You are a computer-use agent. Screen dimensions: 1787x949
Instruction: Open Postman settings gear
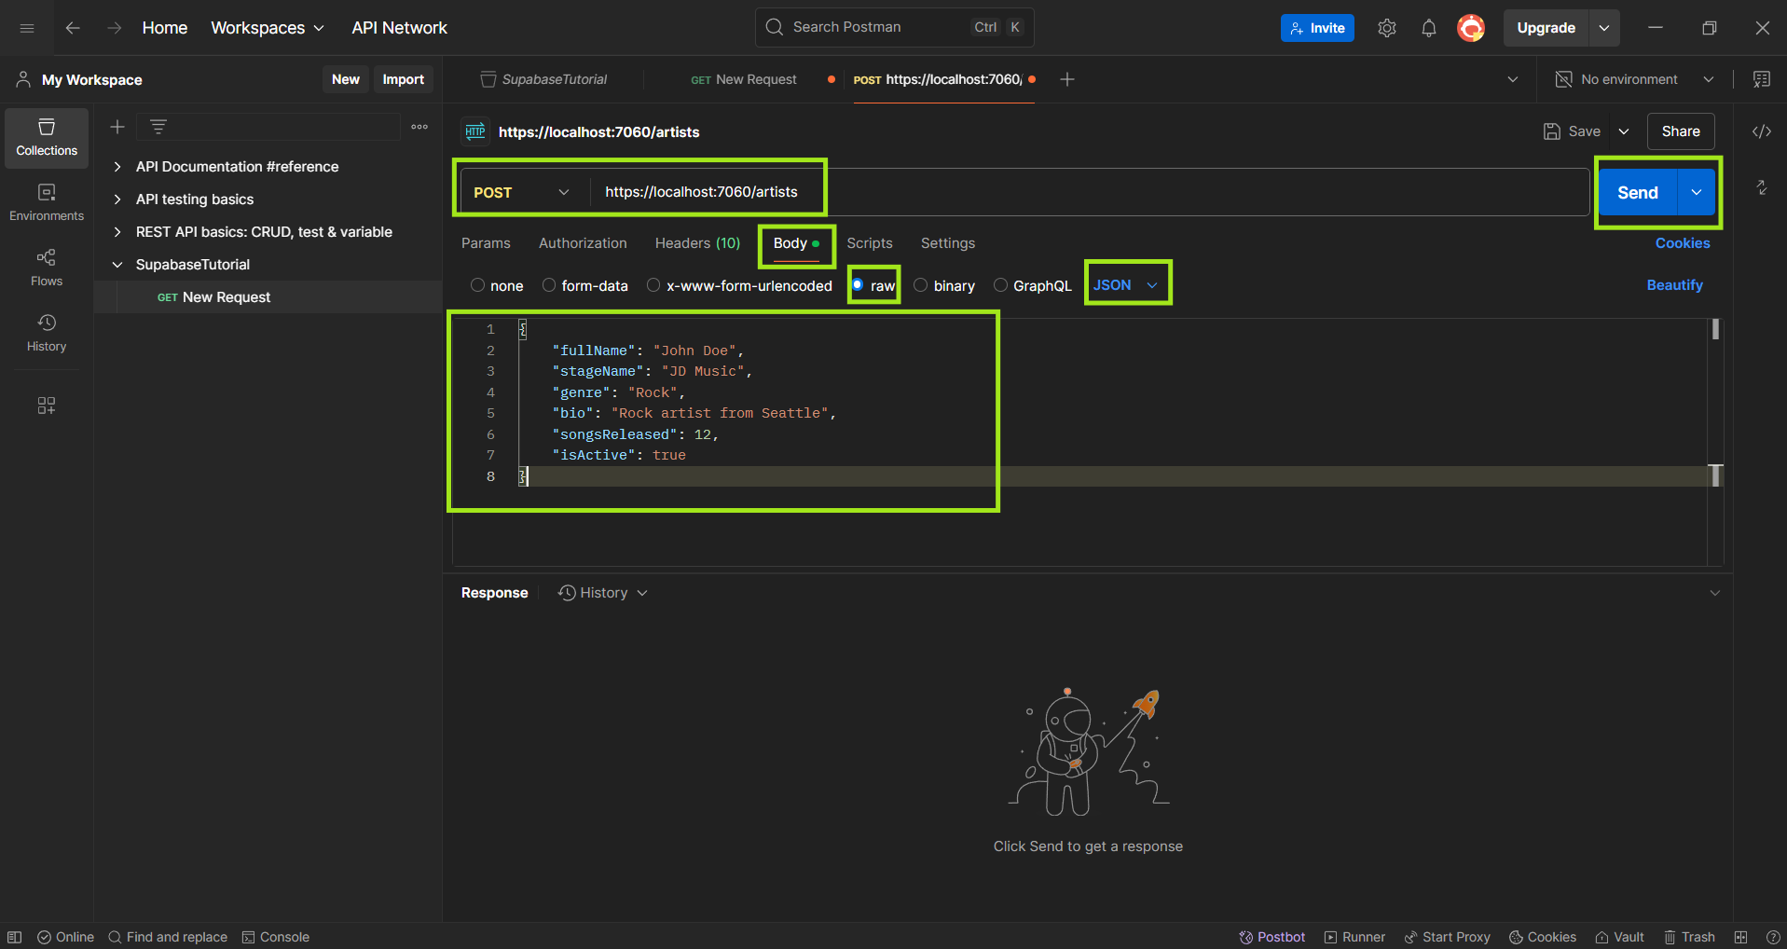[1387, 28]
